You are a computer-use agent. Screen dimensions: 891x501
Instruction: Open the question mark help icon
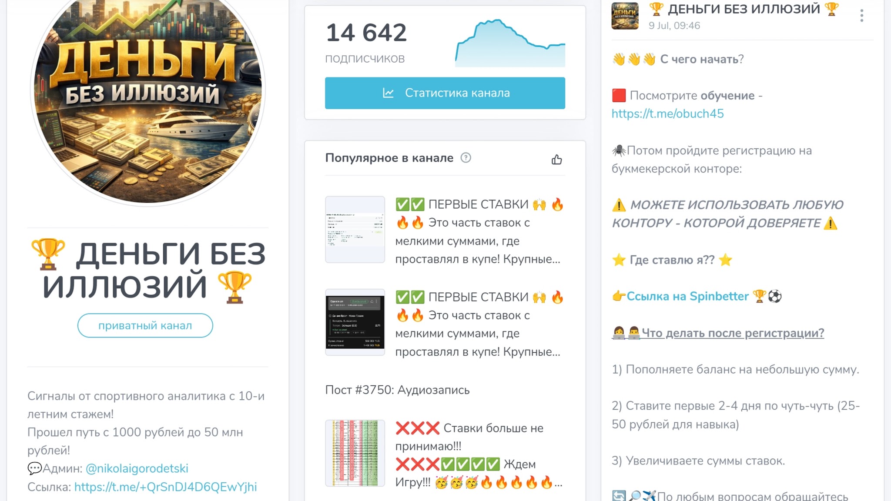[466, 158]
